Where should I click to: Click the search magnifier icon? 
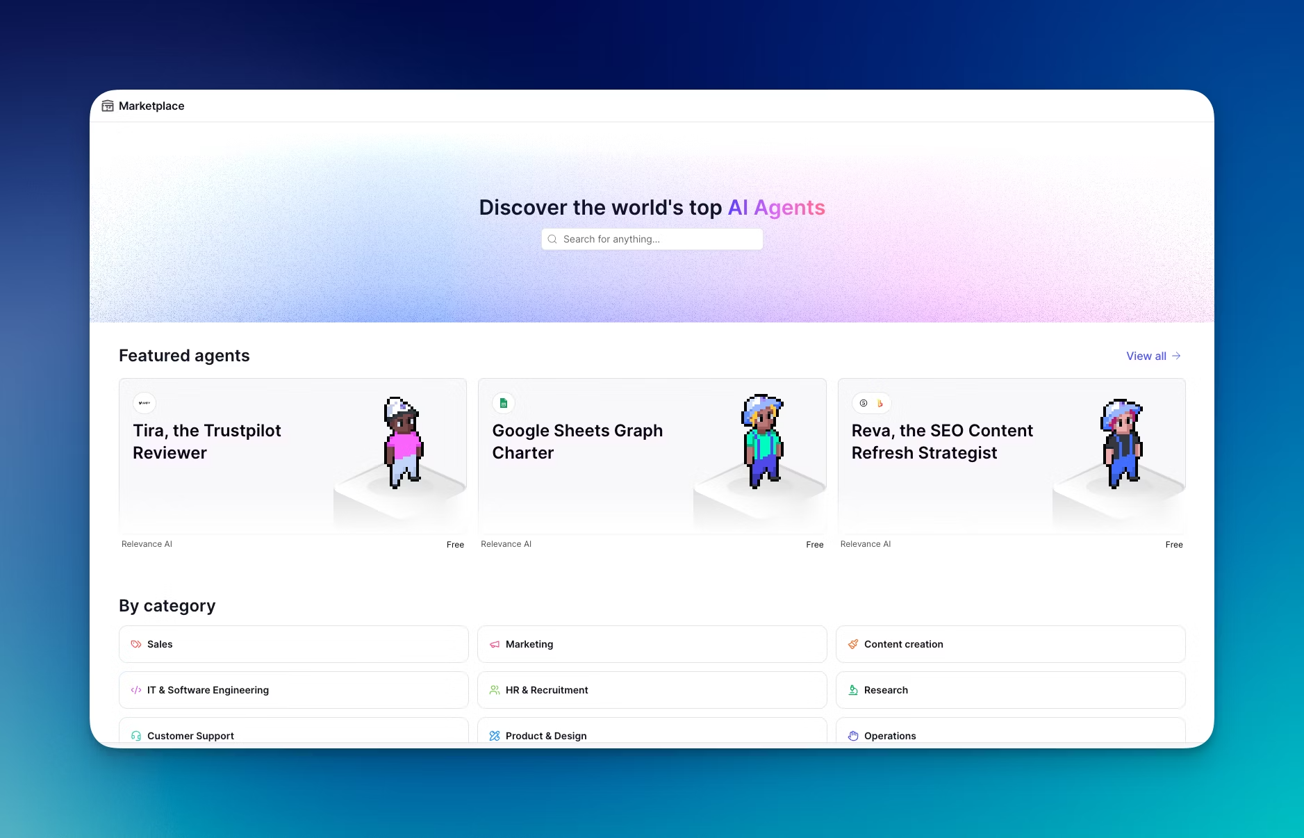point(553,239)
